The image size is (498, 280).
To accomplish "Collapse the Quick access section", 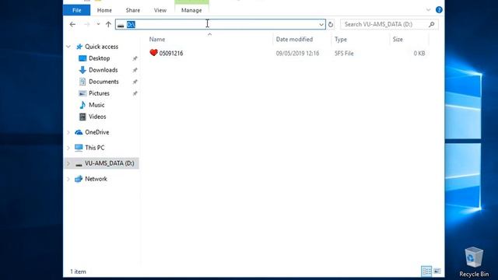I will [68, 47].
